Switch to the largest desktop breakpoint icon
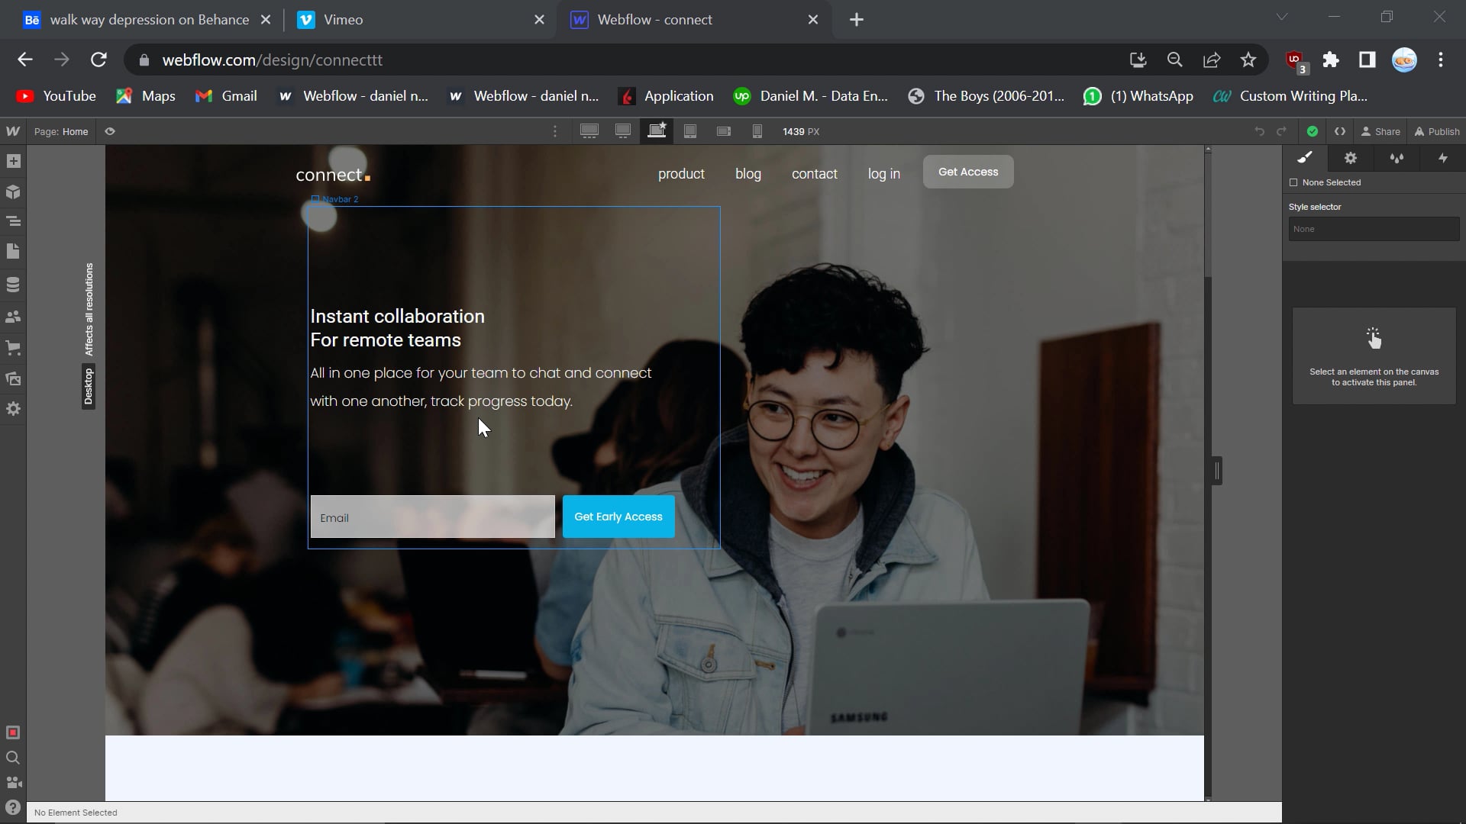The width and height of the screenshot is (1466, 824). [x=589, y=131]
